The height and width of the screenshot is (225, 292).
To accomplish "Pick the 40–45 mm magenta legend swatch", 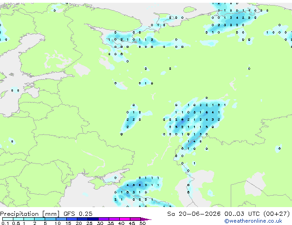I will click(x=125, y=219).
